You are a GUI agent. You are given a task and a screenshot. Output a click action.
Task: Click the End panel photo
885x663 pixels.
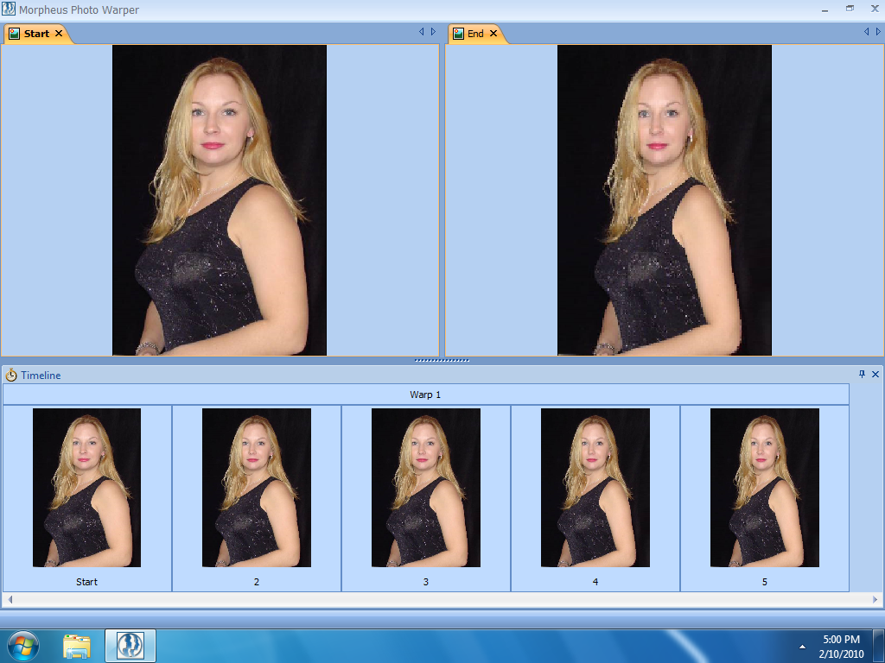(665, 200)
